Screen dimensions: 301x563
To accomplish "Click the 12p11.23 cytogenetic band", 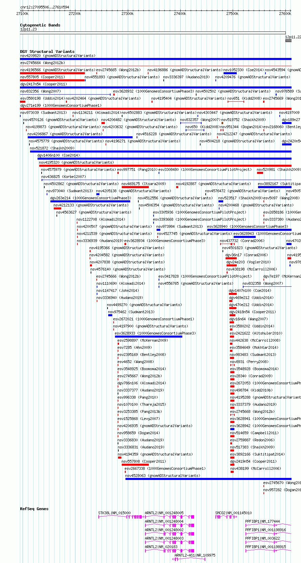I will pos(153,33).
